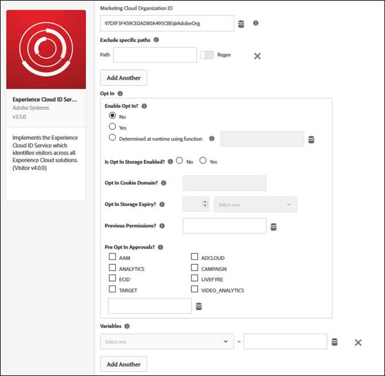Click the v3.5.0 version text
Image resolution: width=385 pixels, height=376 pixels.
[x=19, y=117]
